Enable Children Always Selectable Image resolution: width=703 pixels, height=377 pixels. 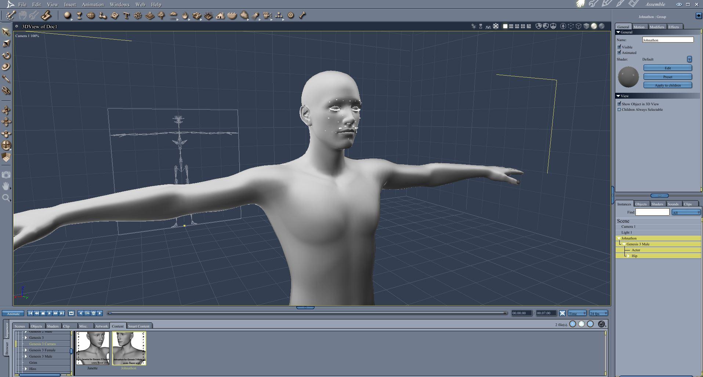(619, 110)
